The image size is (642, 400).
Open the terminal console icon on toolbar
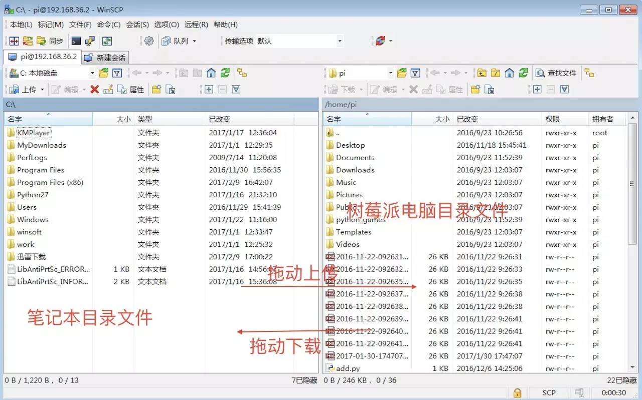click(x=75, y=41)
